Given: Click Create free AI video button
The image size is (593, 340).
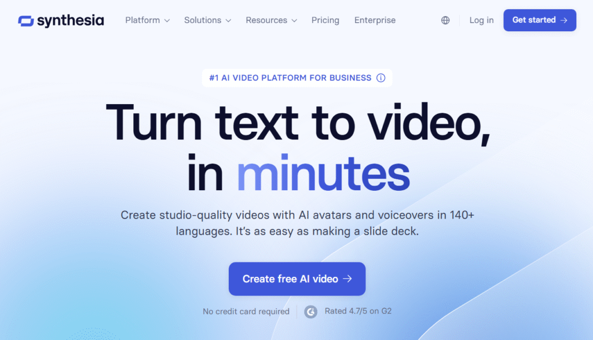Looking at the screenshot, I should [x=297, y=279].
